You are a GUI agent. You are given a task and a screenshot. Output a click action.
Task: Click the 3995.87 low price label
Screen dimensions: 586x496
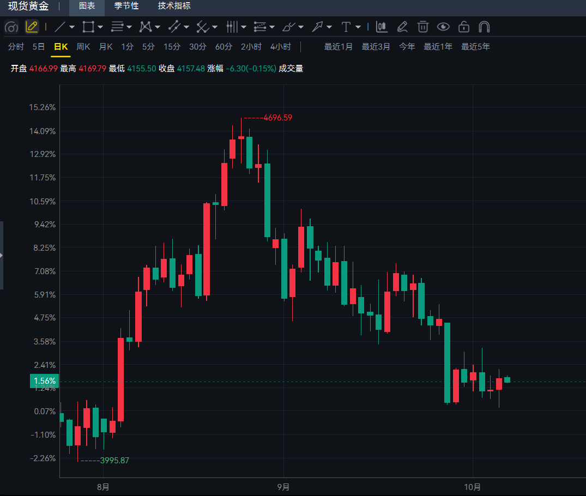pyautogui.click(x=114, y=461)
